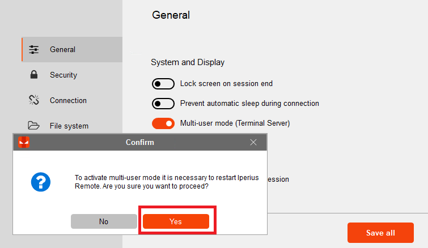Turn on Prevent automatic sleep during connection
The height and width of the screenshot is (248, 428).
163,104
